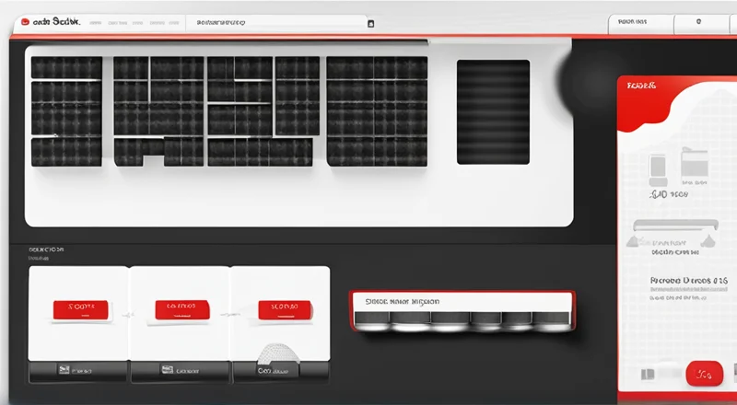Click the red button in the second card
737x405 pixels.
coord(182,307)
